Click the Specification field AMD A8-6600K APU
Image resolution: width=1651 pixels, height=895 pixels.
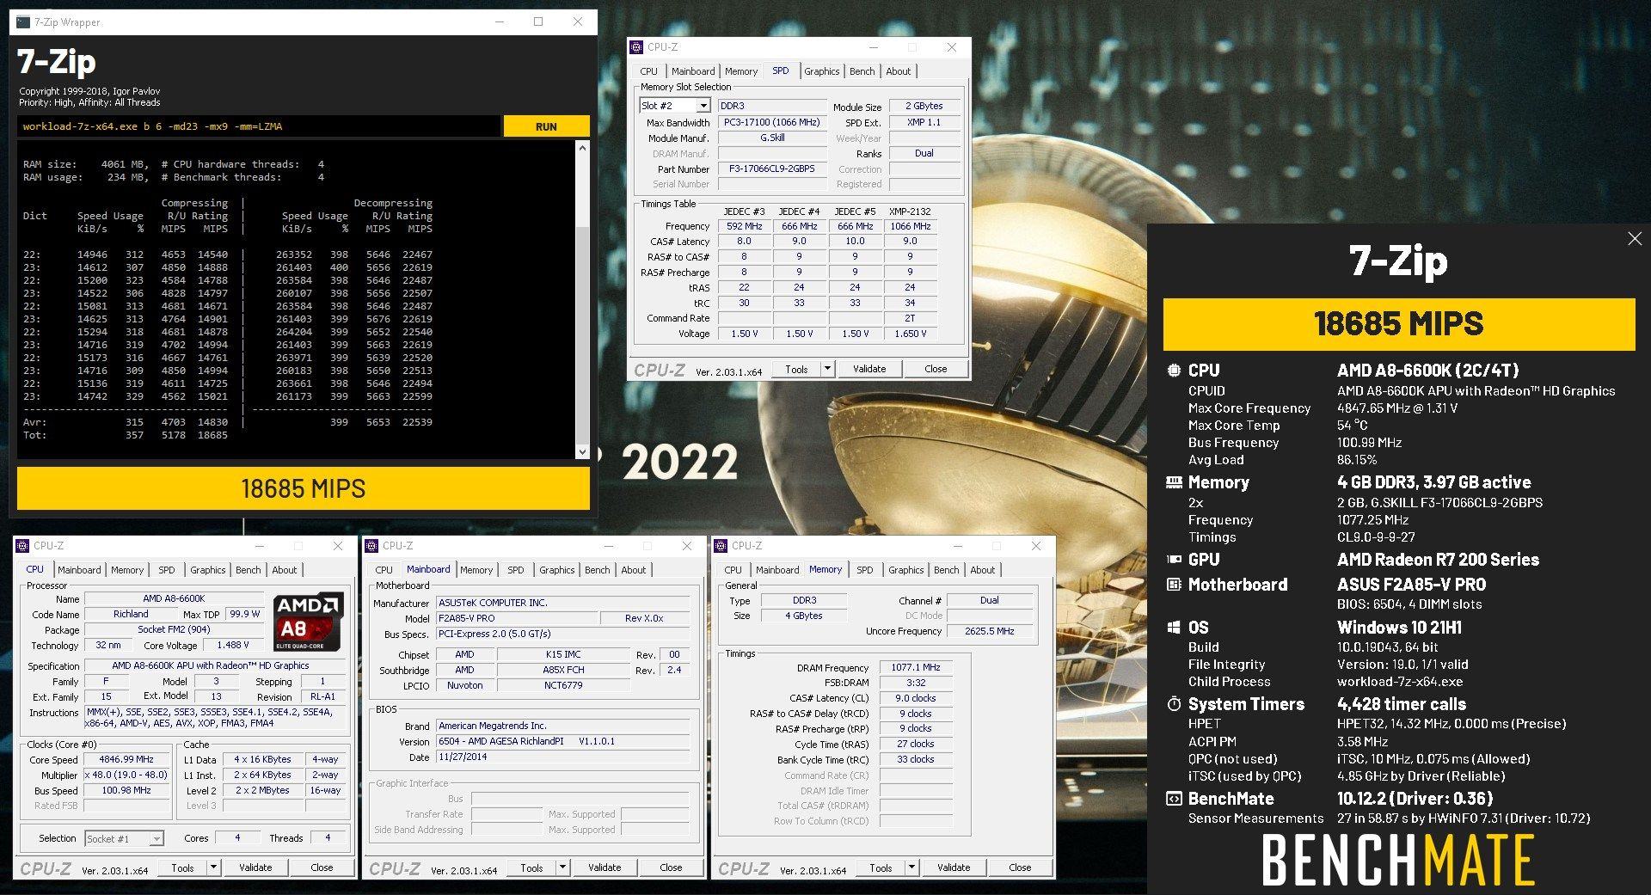pos(215,666)
